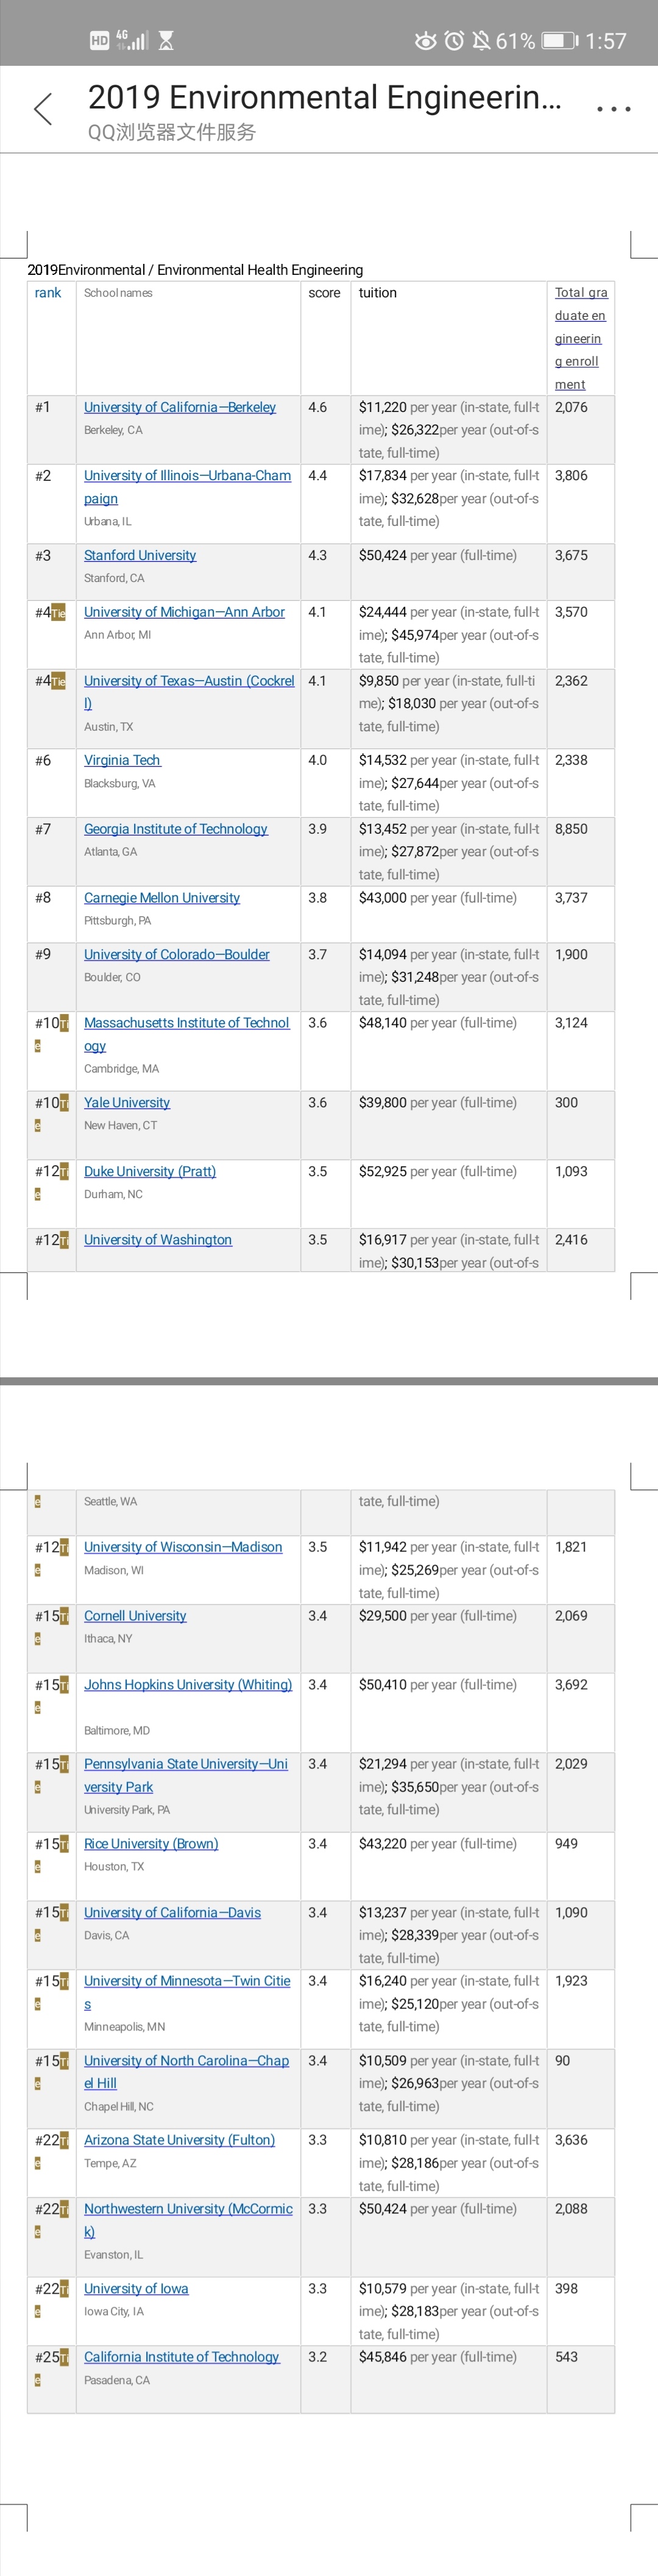Select Duke tuition $52,925 per year

coord(438,1171)
